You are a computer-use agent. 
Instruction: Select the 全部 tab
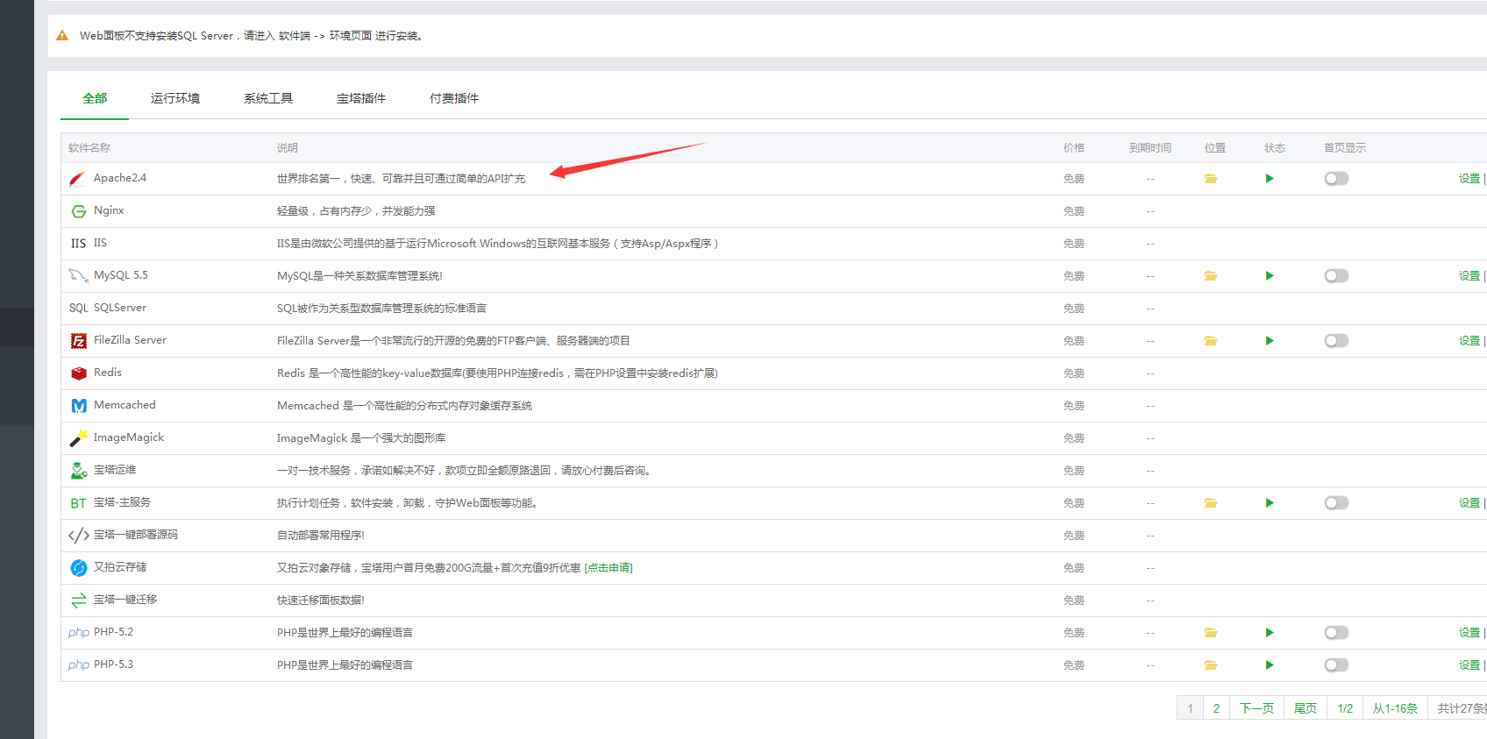point(95,98)
